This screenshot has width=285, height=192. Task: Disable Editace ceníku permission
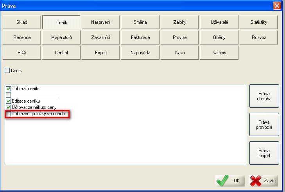(x=9, y=101)
